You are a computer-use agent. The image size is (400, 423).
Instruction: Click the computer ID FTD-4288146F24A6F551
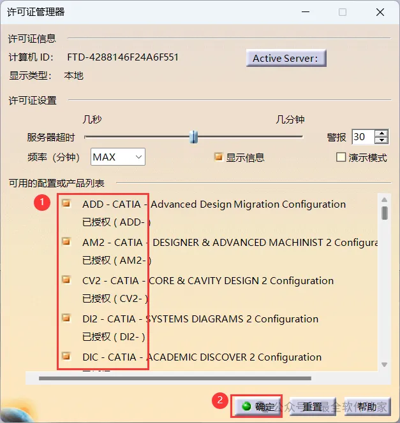coord(123,57)
